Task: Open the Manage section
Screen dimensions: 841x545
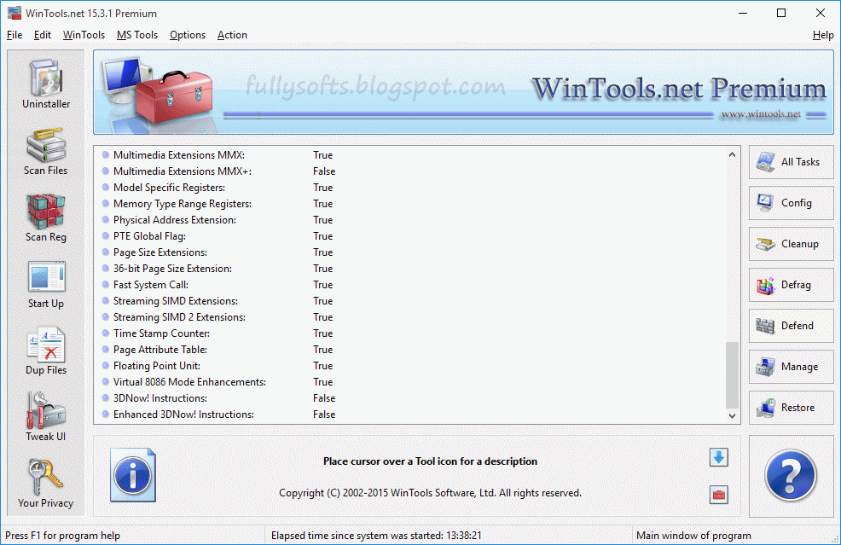Action: click(x=792, y=367)
